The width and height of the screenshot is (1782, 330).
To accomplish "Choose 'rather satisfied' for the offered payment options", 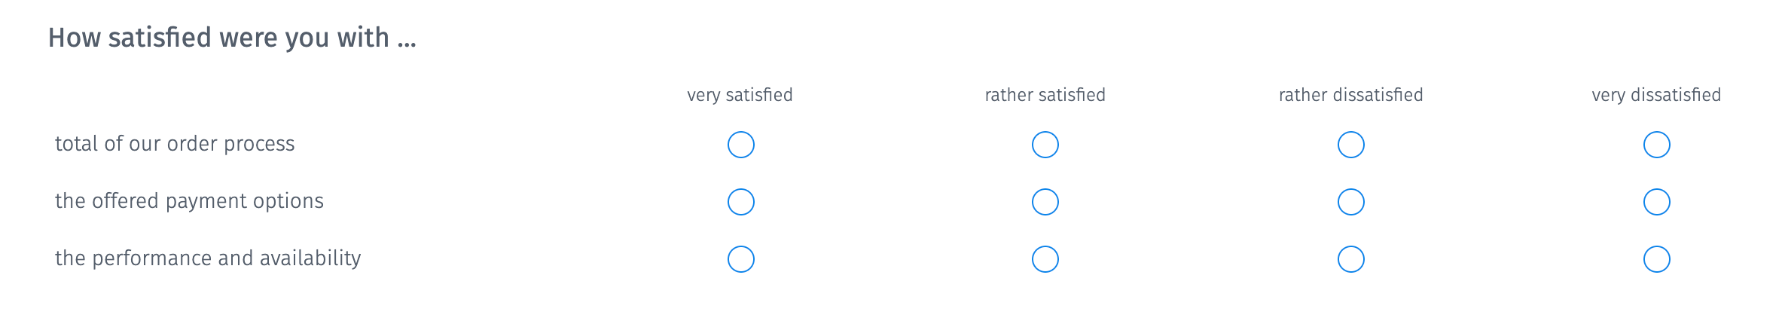I will [1045, 202].
